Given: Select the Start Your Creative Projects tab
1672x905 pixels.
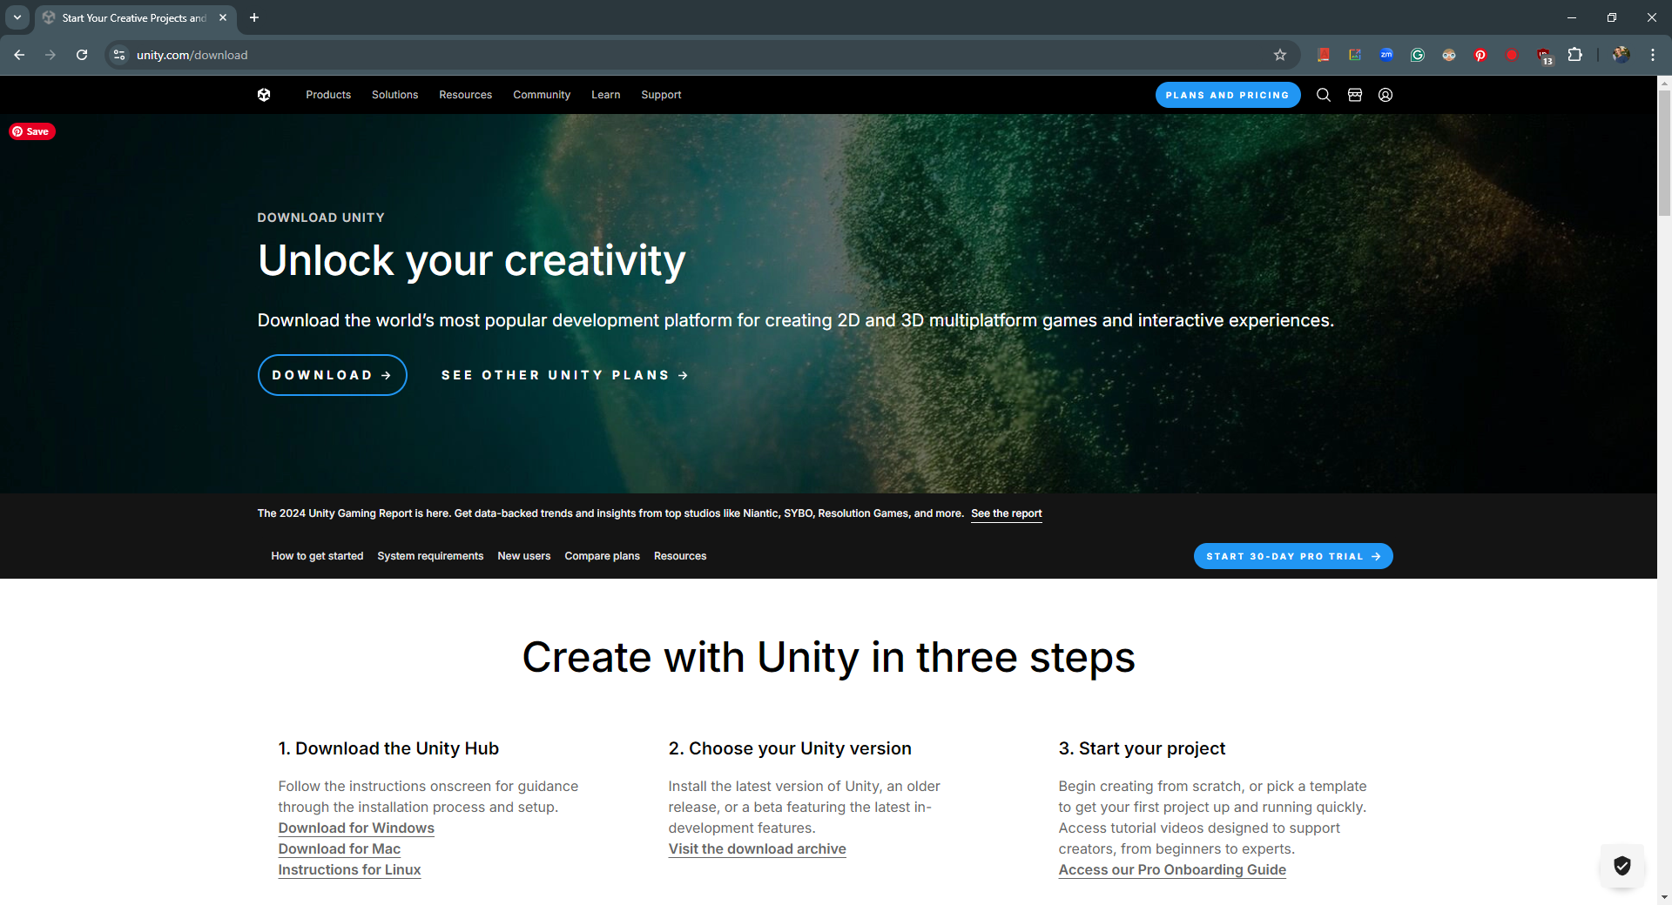Looking at the screenshot, I should pyautogui.click(x=135, y=17).
